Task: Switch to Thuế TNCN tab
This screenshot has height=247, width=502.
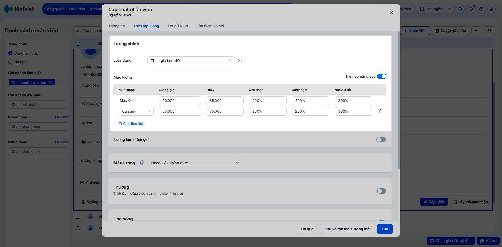Action: (178, 26)
